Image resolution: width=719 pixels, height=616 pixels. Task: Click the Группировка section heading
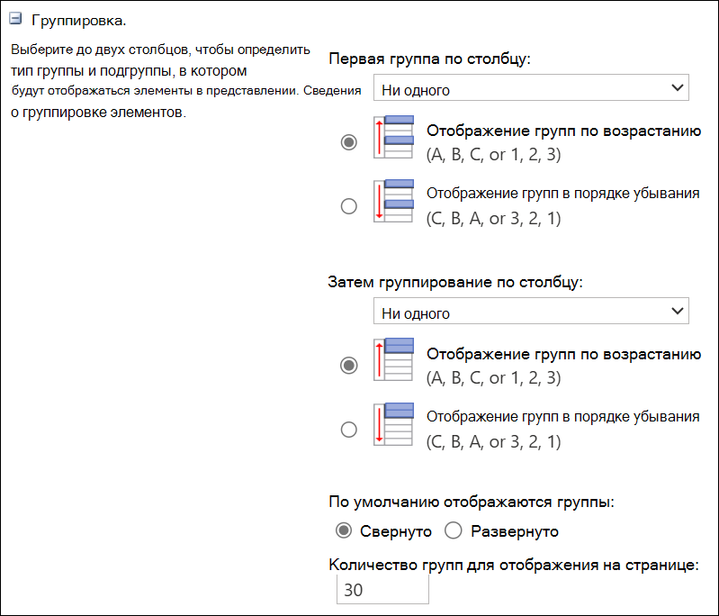click(78, 21)
